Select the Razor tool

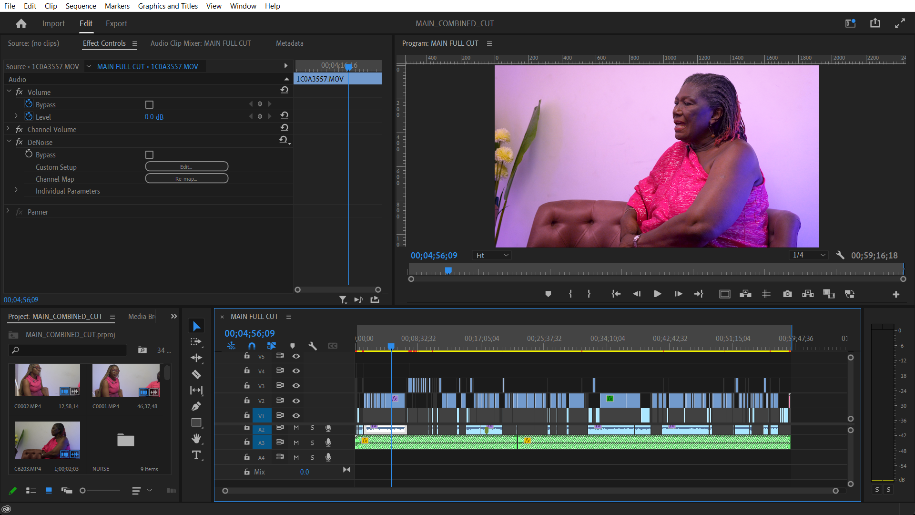point(196,374)
